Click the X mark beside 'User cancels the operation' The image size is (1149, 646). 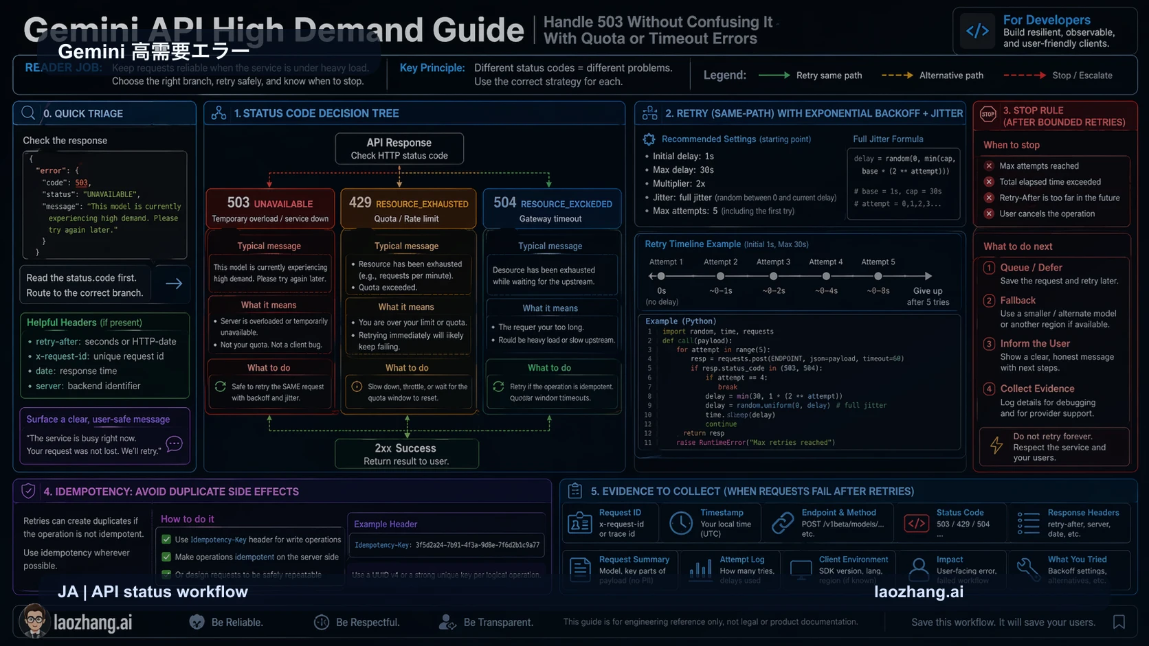[989, 214]
